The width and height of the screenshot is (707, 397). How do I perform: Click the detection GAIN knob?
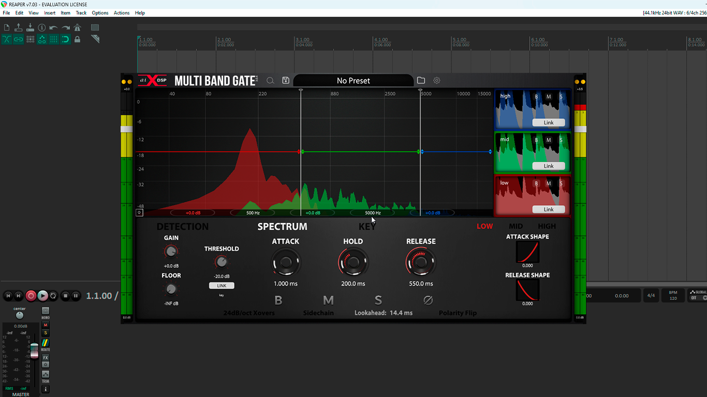[x=171, y=252]
